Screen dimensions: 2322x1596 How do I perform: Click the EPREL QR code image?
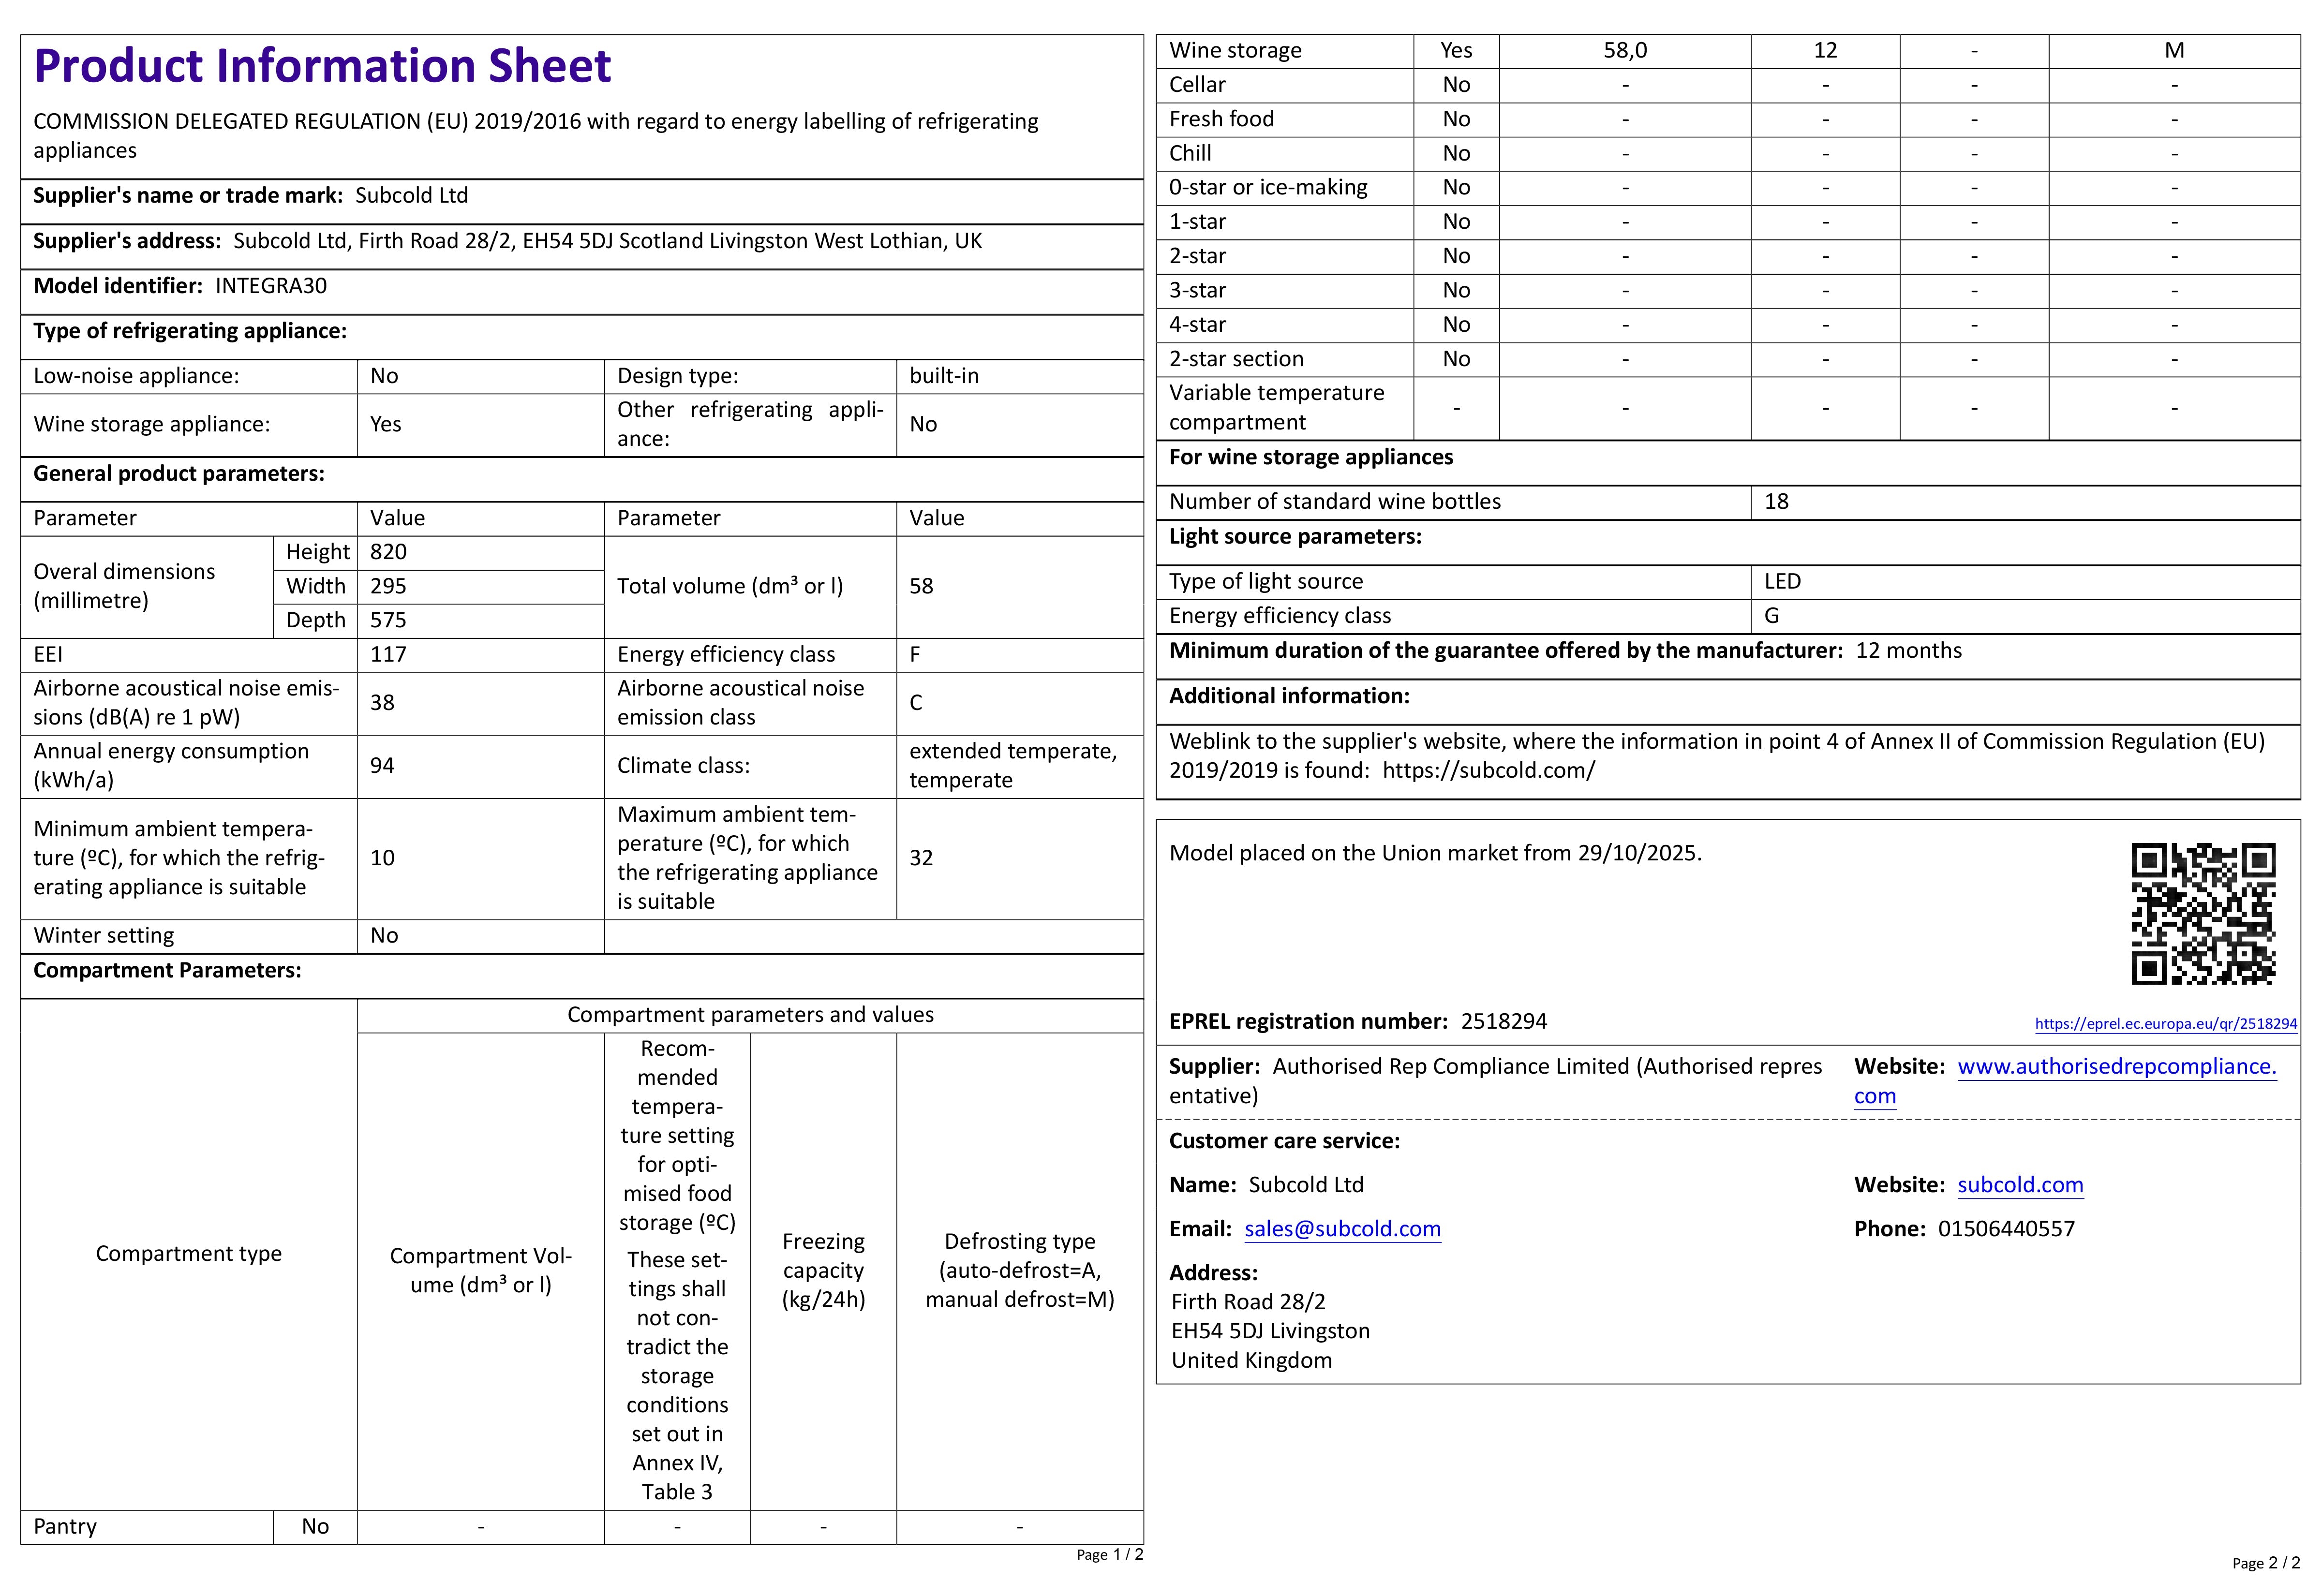(x=2203, y=914)
